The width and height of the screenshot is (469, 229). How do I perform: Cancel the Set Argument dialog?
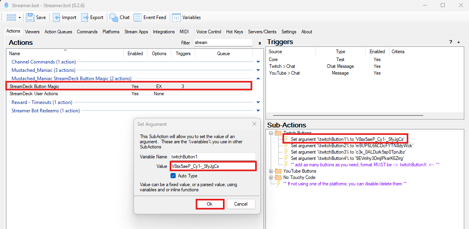pos(240,204)
